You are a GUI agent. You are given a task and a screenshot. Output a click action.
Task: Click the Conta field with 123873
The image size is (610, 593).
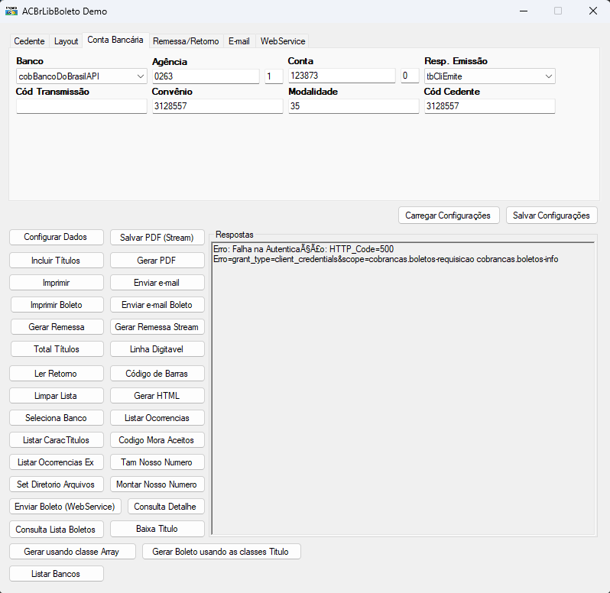click(342, 76)
